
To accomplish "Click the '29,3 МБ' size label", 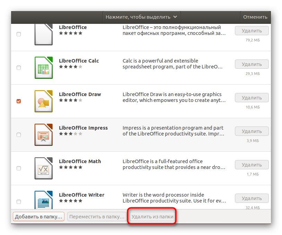I will point(253,74).
